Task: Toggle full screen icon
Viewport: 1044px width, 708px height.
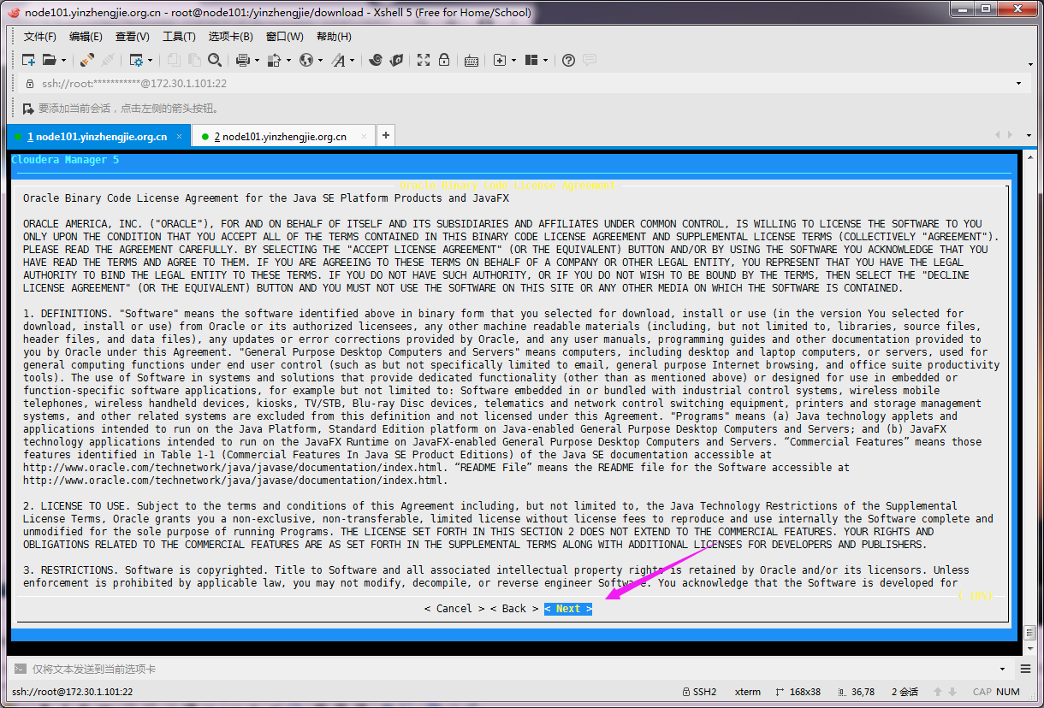Action: (423, 60)
